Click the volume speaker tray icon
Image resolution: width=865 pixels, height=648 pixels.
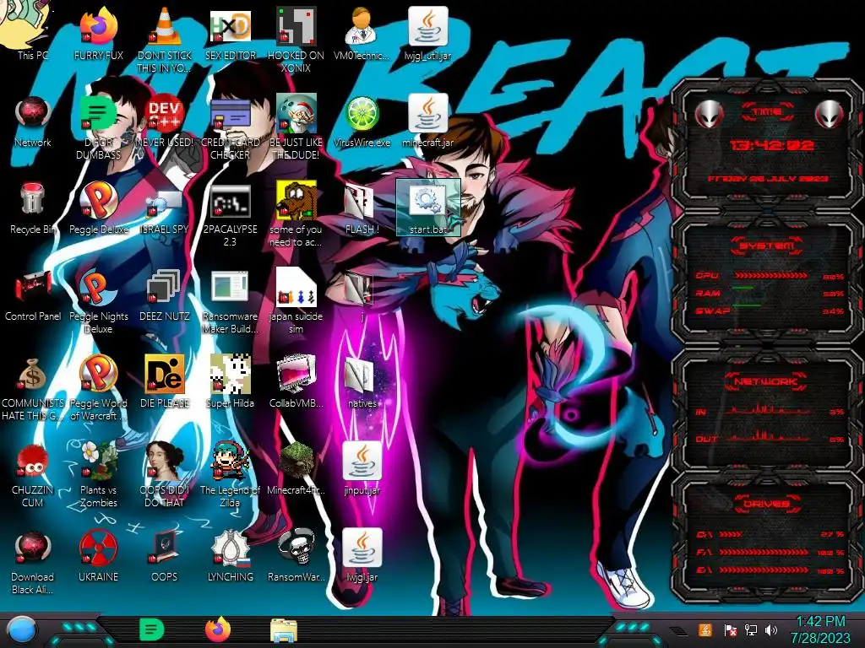pyautogui.click(x=771, y=629)
